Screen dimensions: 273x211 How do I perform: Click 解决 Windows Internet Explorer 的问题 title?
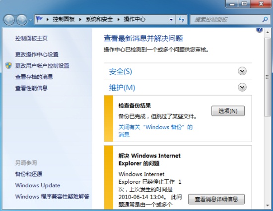[x=149, y=159]
